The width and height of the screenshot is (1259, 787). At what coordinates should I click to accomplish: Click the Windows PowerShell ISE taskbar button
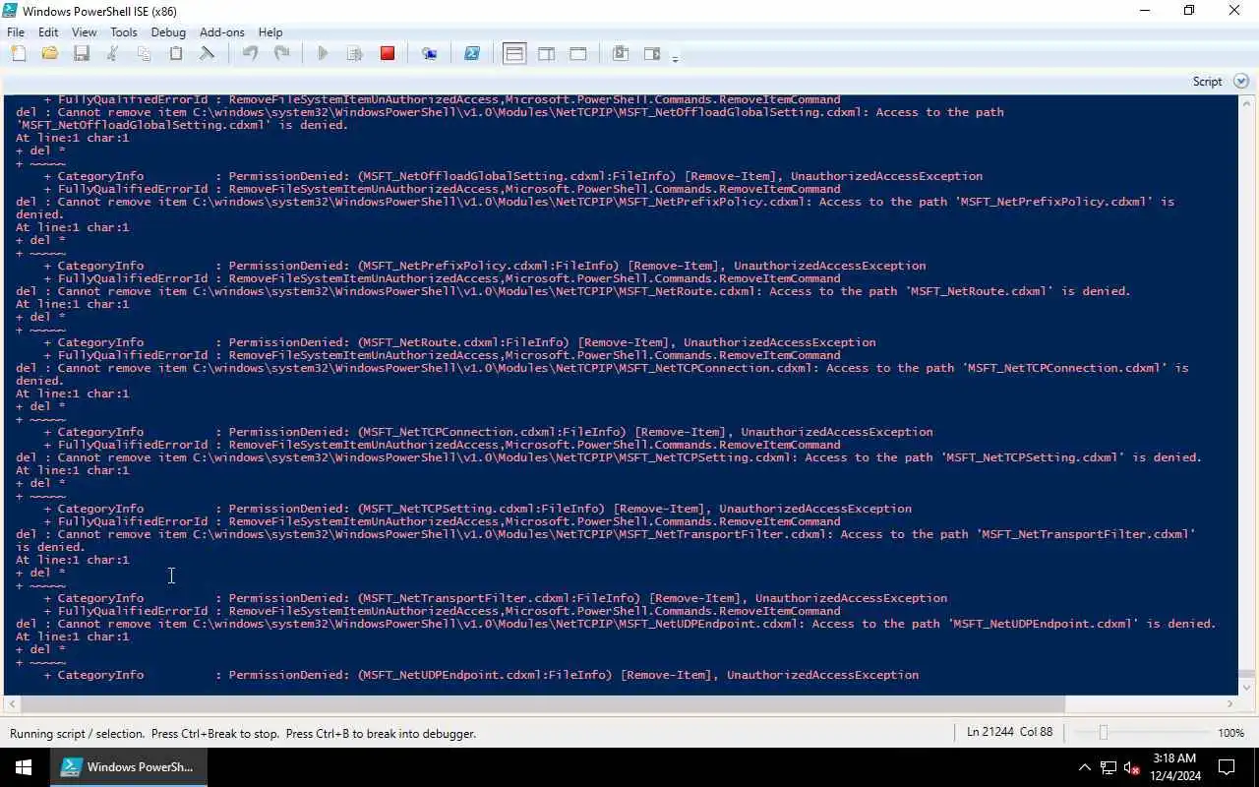point(128,767)
